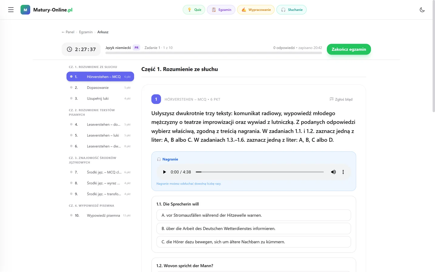Go back to Panel breadcrumb
The height and width of the screenshot is (272, 435).
(68, 32)
